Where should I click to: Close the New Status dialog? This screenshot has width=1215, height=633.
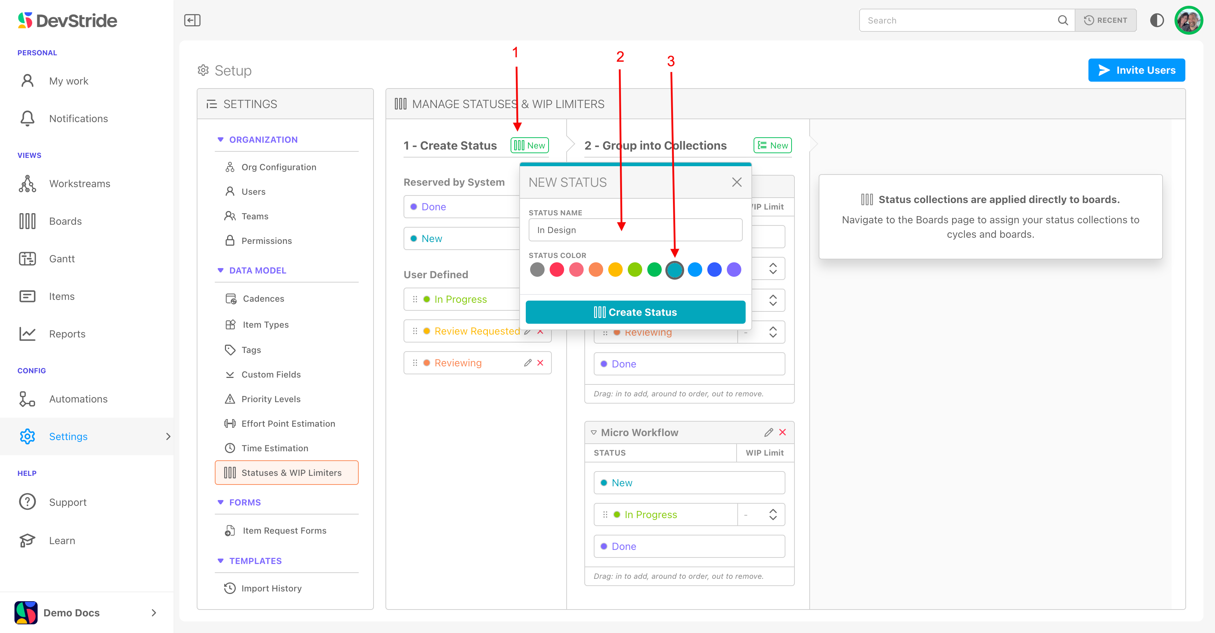(x=737, y=182)
